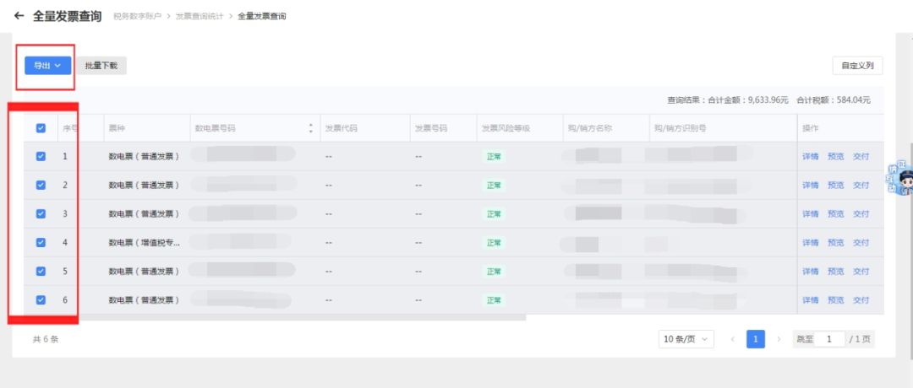913x388 pixels.
Task: Open the 自定义列 button
Action: [x=857, y=66]
